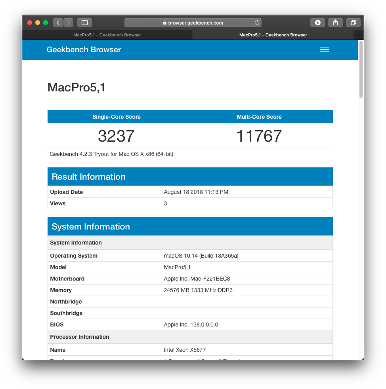Click the Geekbench 4.2.3 Tryout version text
The width and height of the screenshot is (386, 389).
pyautogui.click(x=111, y=154)
